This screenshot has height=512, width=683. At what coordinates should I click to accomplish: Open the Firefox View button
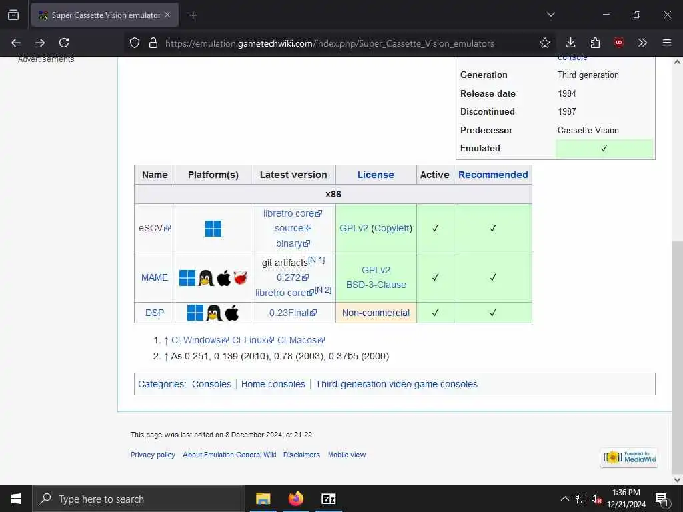coord(13,15)
